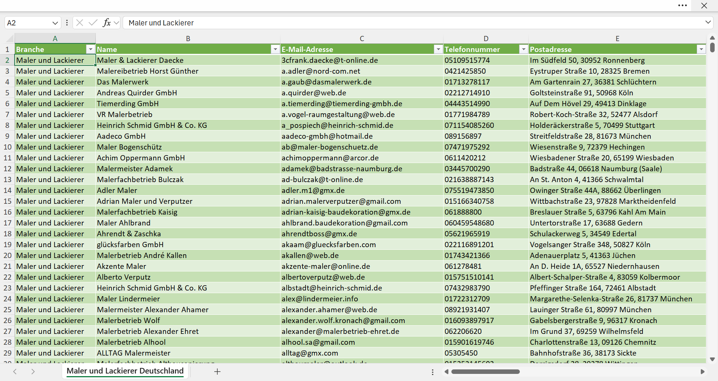Image resolution: width=718 pixels, height=381 pixels.
Task: Select the Maler und Lackierer Deutschland tab
Action: (x=125, y=371)
